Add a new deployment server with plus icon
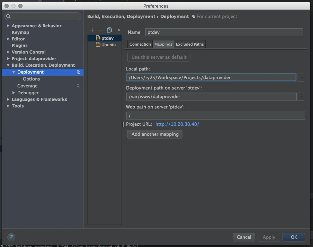The image size is (313, 247). tap(92, 30)
